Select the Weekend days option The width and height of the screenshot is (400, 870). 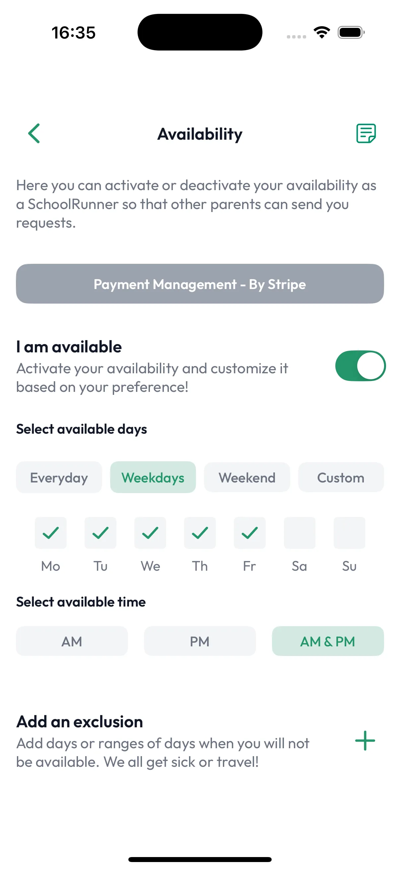pyautogui.click(x=247, y=477)
